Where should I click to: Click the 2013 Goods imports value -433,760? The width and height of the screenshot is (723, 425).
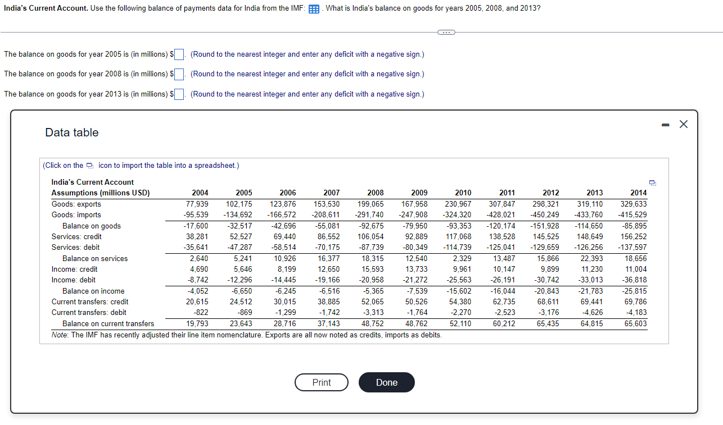pos(588,215)
